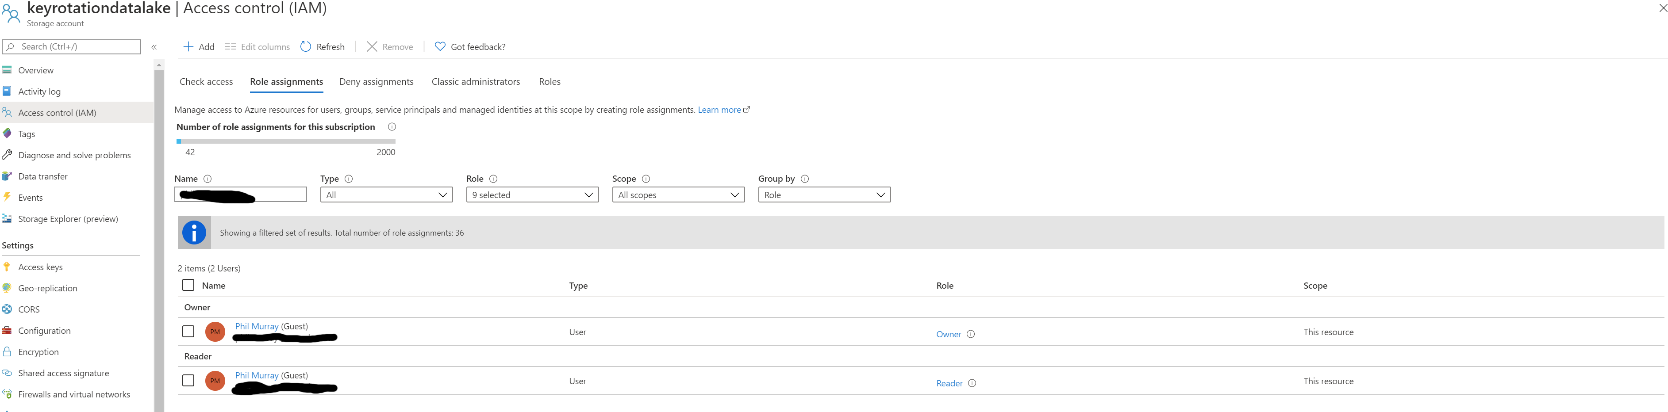Open the Scope dropdown showing All scopes

click(x=679, y=195)
